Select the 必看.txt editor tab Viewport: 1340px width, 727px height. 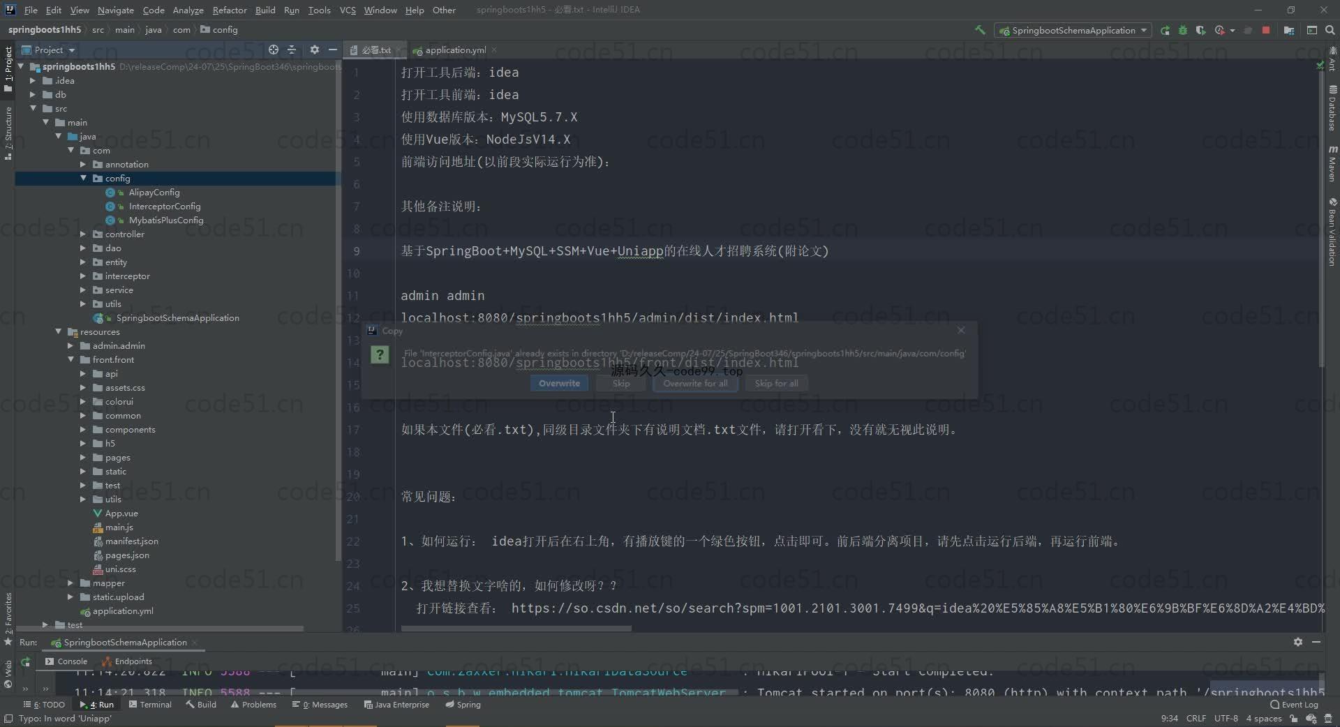coord(376,50)
